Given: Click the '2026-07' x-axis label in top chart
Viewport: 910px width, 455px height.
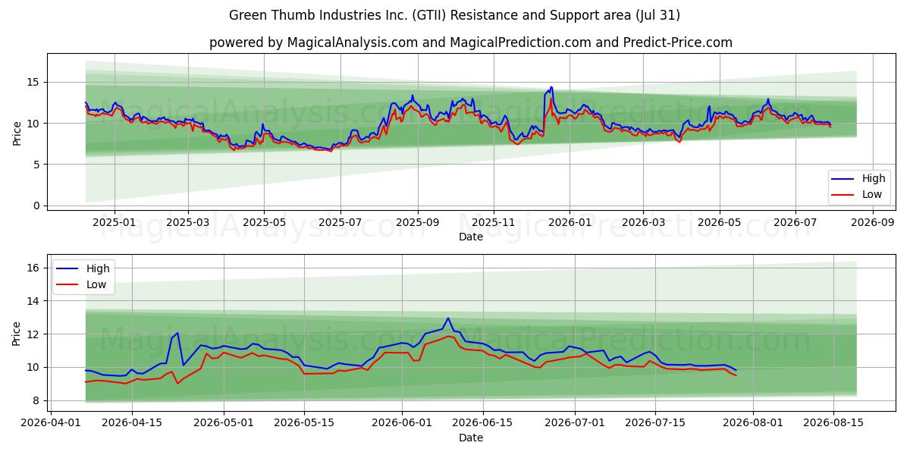Looking at the screenshot, I should point(795,223).
